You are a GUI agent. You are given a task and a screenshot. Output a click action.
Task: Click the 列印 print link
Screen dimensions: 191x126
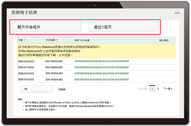tap(177, 13)
